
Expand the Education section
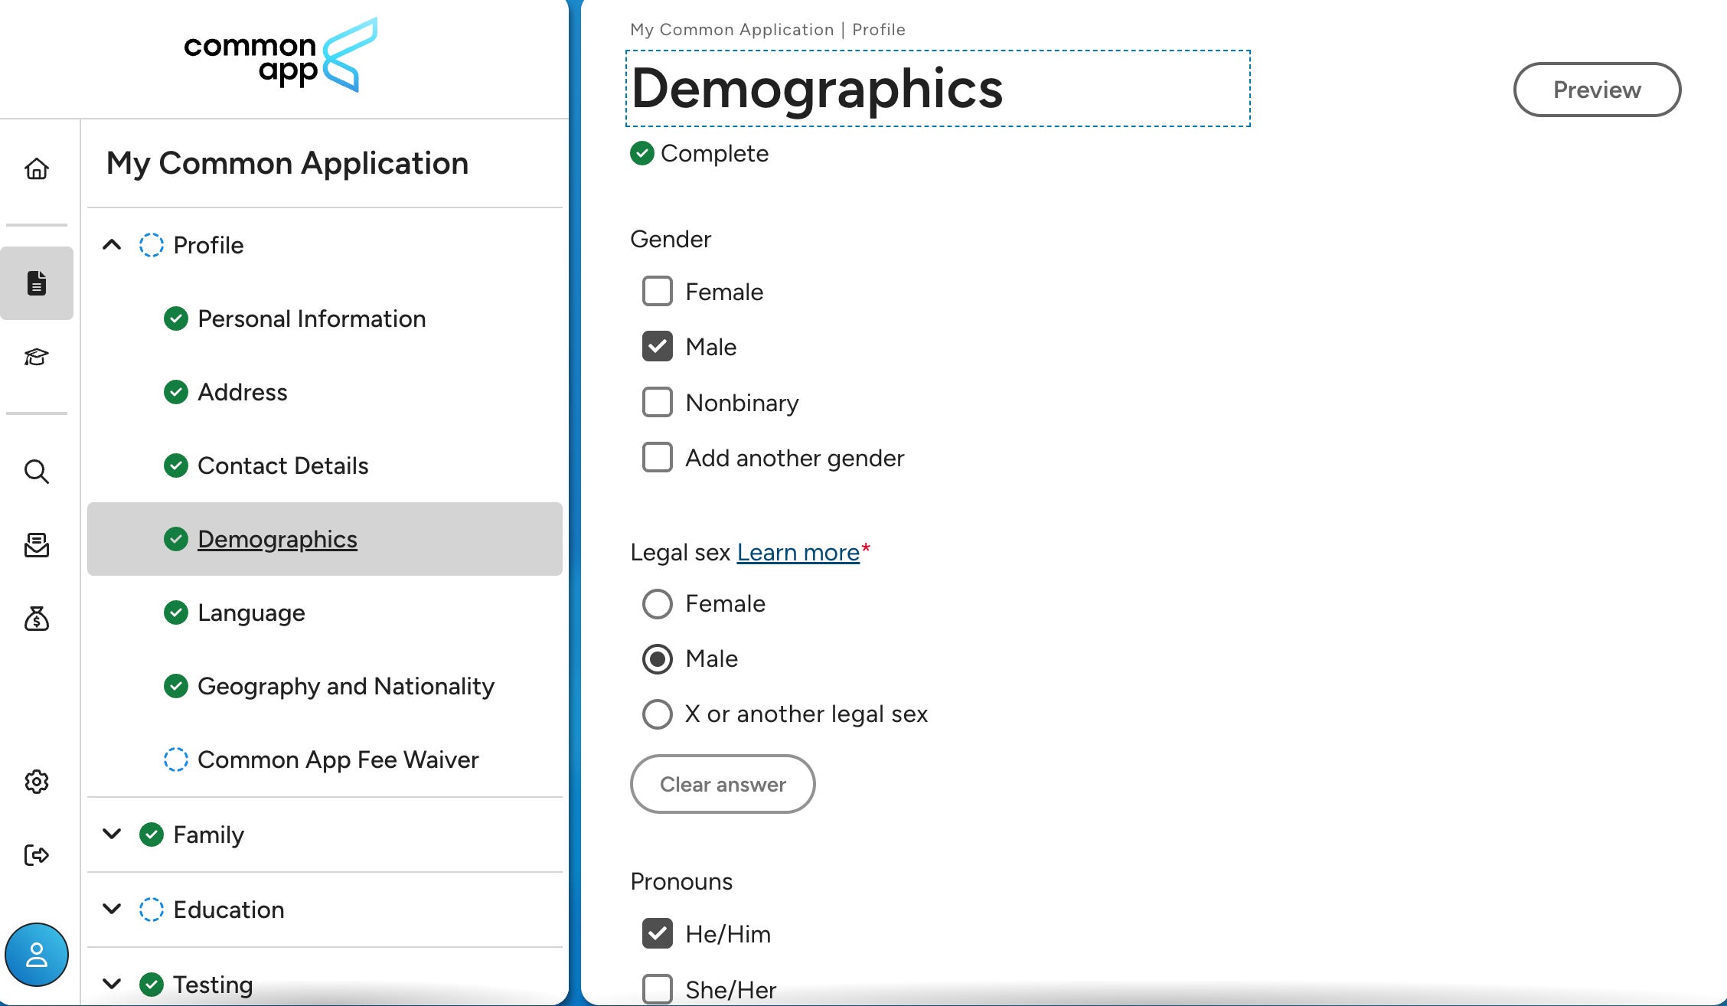click(112, 910)
